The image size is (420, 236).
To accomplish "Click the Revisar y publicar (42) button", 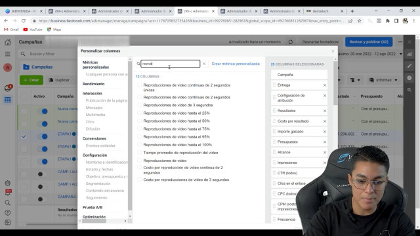I will point(369,42).
